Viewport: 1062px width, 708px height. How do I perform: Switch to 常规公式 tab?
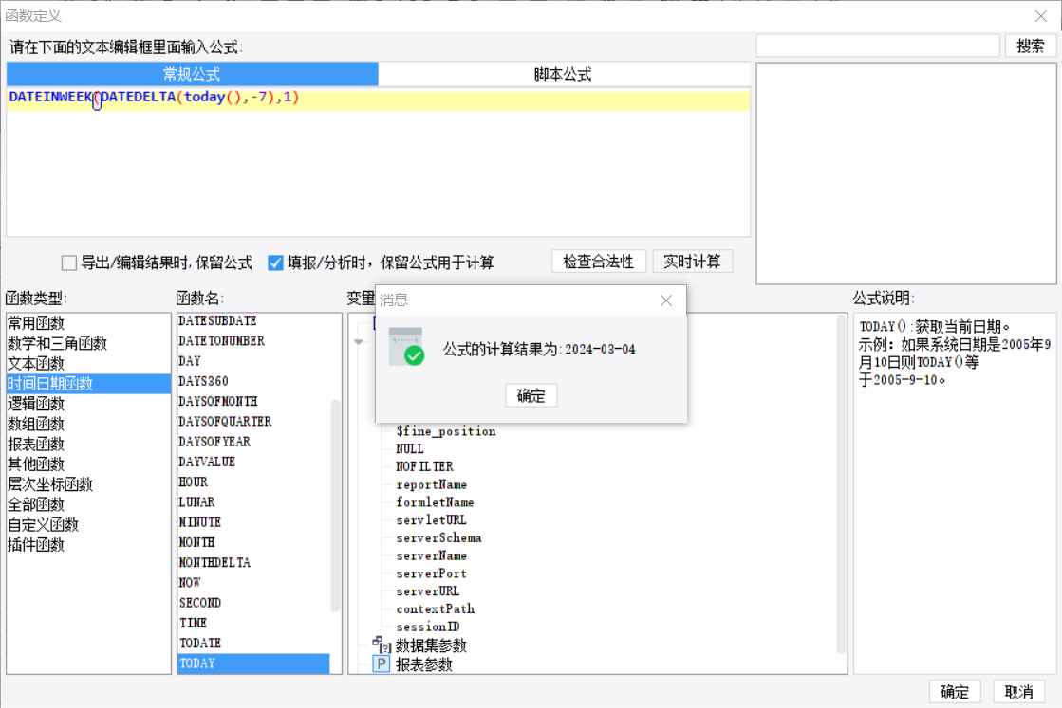tap(193, 74)
